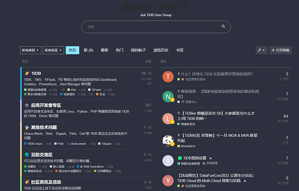The width and height of the screenshot is (299, 191).
Task: Click the 话题 column header
Action: click(148, 61)
